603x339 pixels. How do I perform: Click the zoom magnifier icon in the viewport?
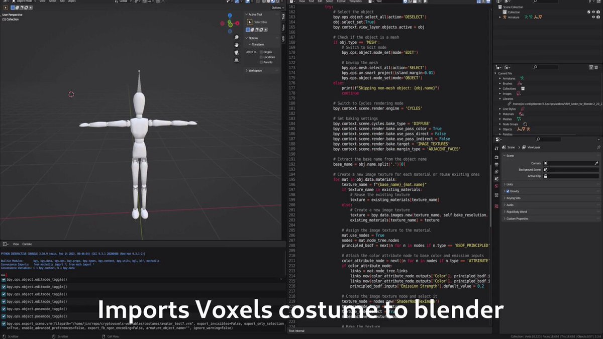[236, 38]
